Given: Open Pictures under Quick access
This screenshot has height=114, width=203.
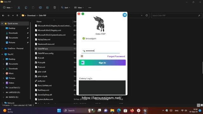Looking at the screenshot, I should tap(12, 42).
